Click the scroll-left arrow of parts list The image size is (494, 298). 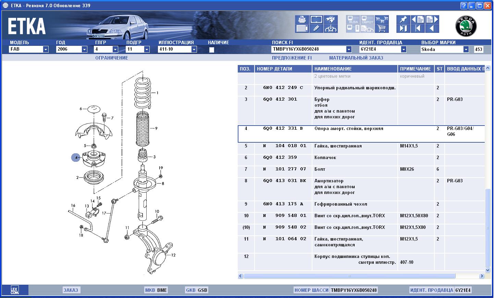coord(240,276)
